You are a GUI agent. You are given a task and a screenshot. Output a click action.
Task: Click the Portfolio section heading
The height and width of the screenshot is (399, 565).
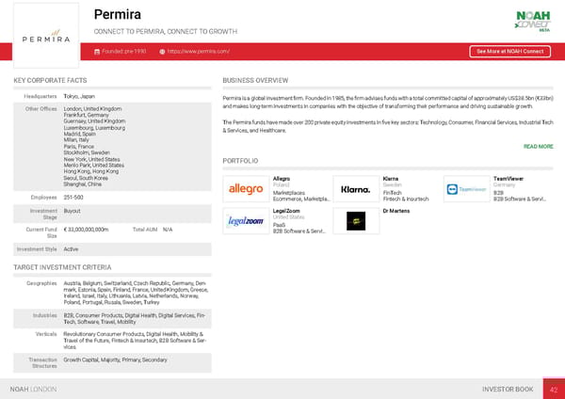[240, 162]
